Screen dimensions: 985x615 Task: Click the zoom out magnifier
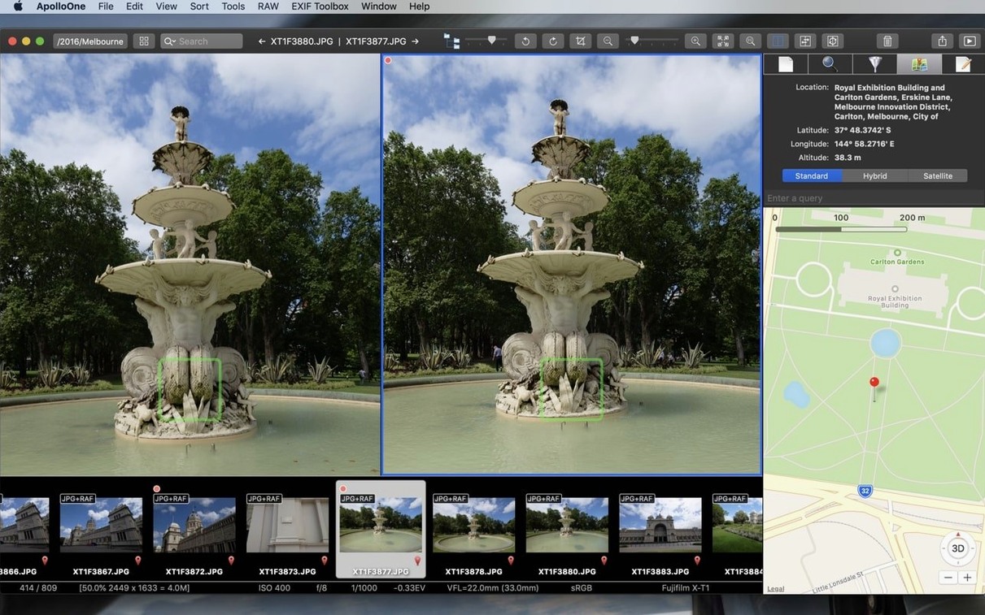click(608, 41)
